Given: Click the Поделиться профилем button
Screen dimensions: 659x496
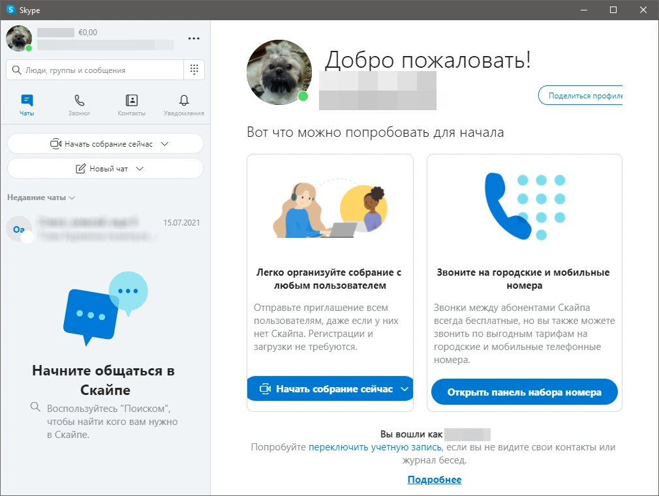Looking at the screenshot, I should pyautogui.click(x=581, y=96).
